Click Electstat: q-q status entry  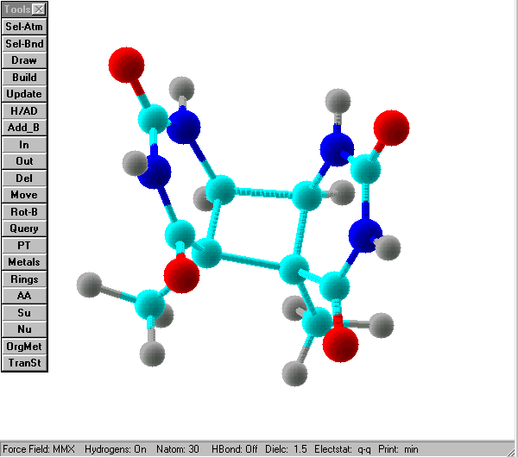pos(343,449)
